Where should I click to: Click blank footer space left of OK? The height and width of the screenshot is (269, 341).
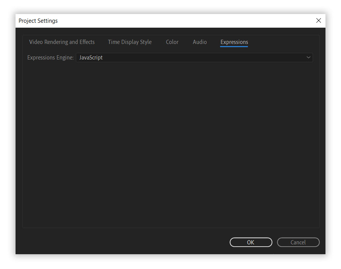coord(121,242)
